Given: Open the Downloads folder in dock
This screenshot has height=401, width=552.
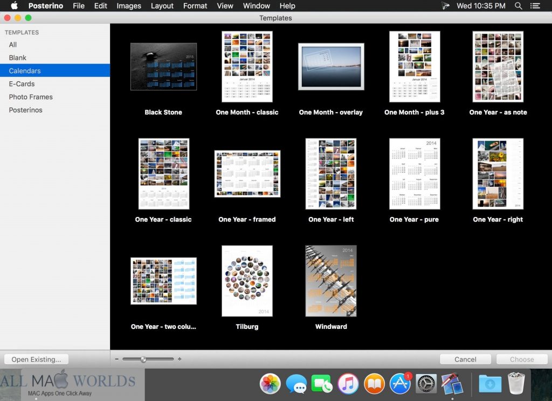Looking at the screenshot, I should point(490,383).
